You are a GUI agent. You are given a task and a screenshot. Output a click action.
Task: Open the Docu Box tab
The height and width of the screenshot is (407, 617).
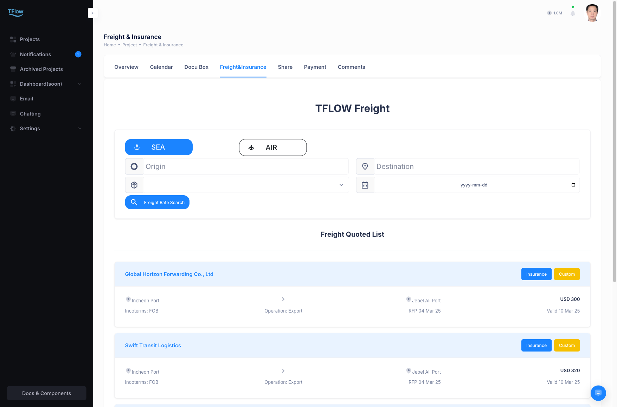coord(196,67)
